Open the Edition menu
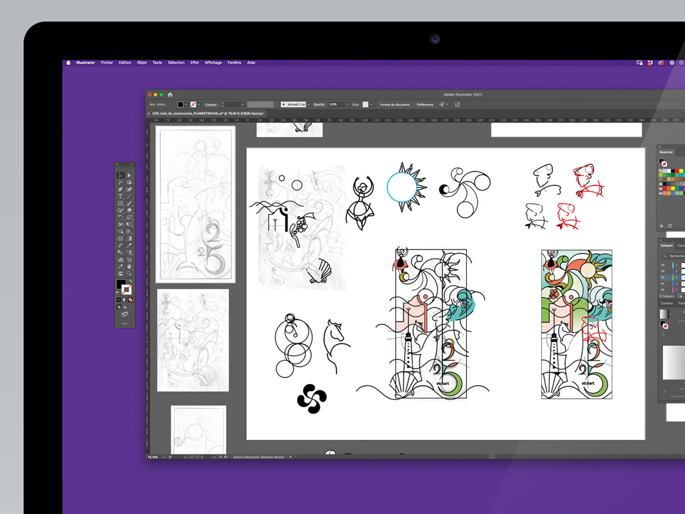The height and width of the screenshot is (514, 685). [125, 62]
